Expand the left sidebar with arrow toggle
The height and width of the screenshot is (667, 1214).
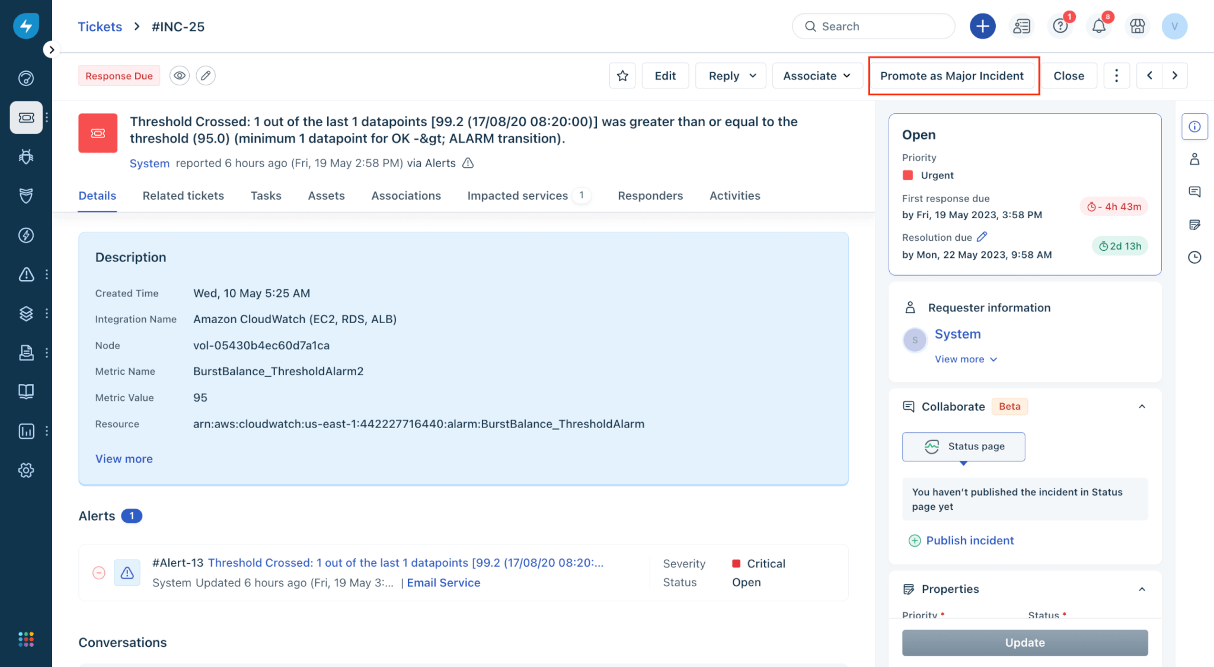pos(52,50)
